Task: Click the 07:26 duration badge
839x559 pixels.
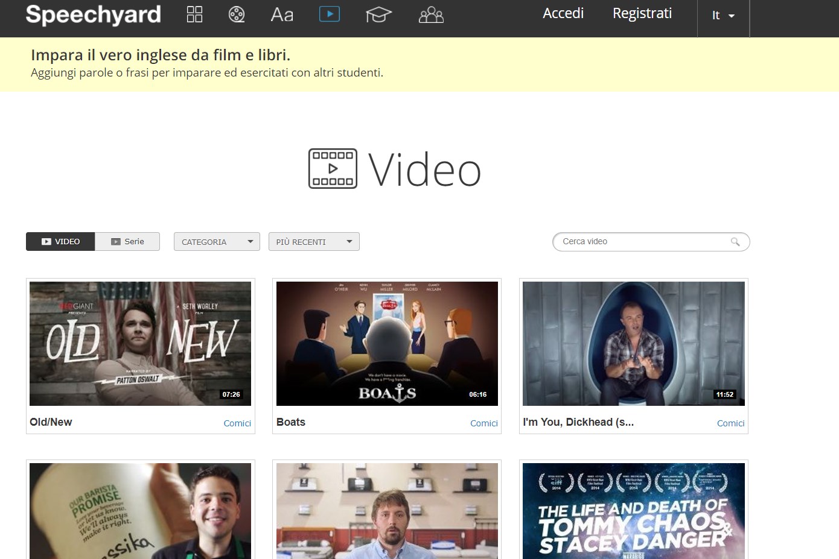Action: click(x=231, y=394)
